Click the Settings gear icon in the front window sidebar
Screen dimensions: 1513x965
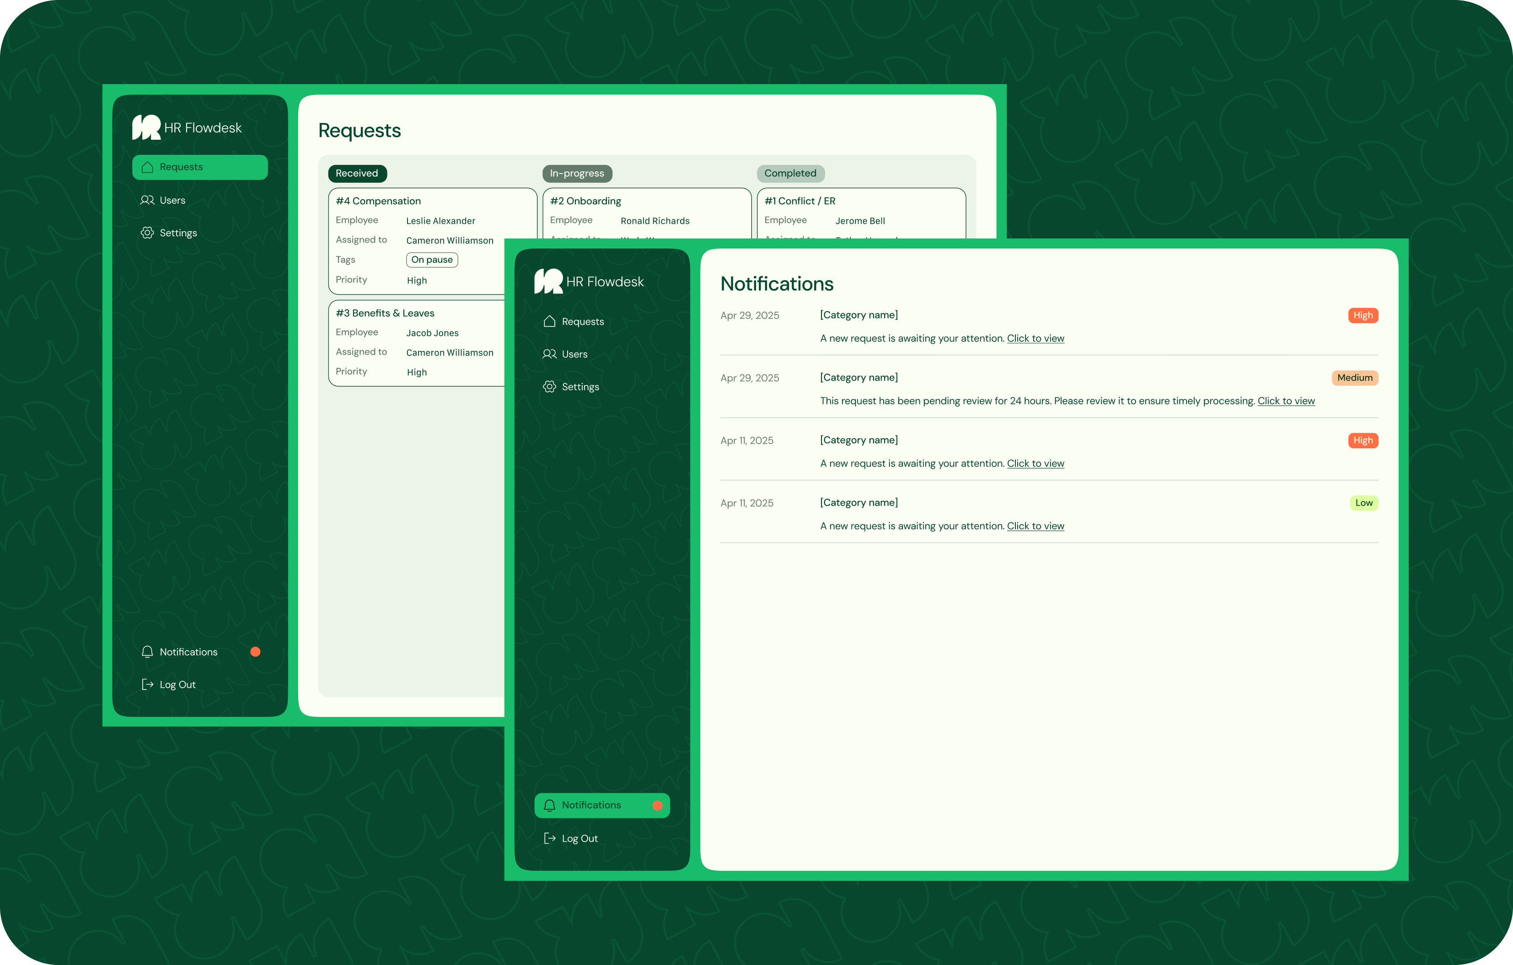pos(550,387)
